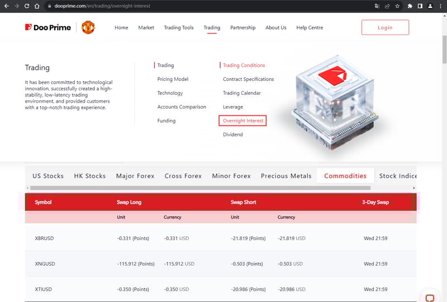Expand the Partnership nav menu
The width and height of the screenshot is (447, 302).
click(x=242, y=27)
